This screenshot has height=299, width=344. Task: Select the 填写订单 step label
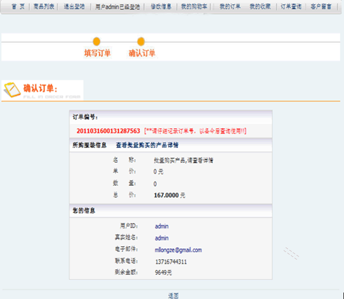(97, 53)
